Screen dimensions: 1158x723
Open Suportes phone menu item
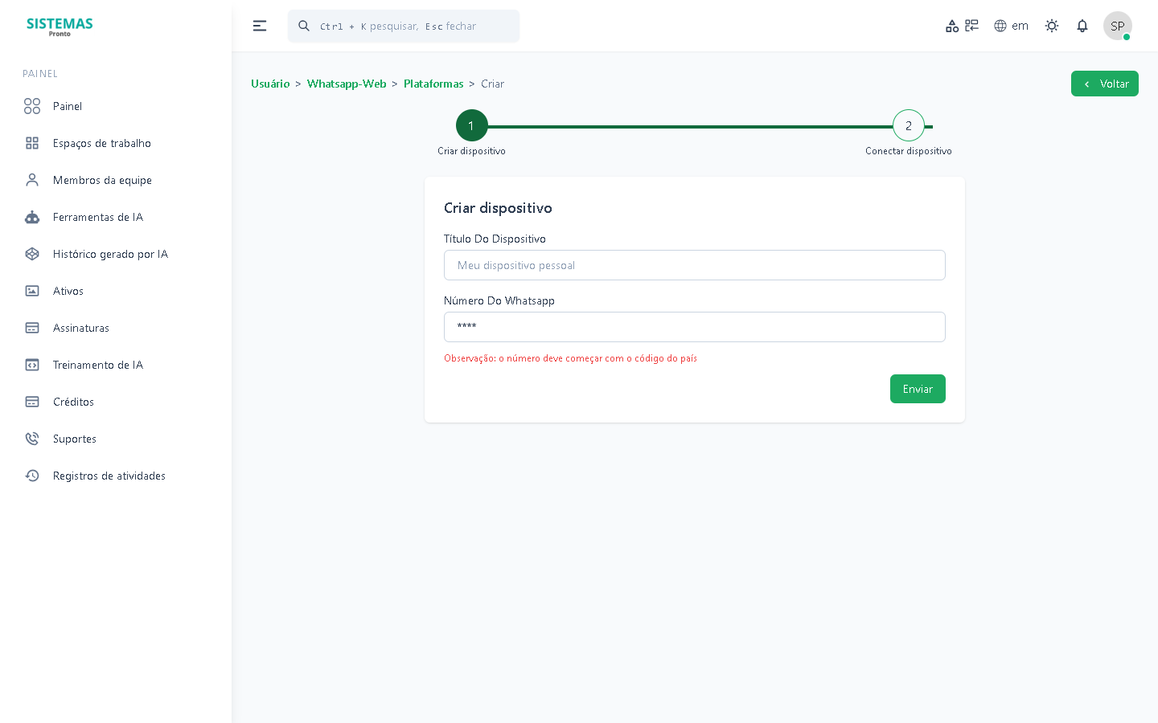tap(74, 439)
